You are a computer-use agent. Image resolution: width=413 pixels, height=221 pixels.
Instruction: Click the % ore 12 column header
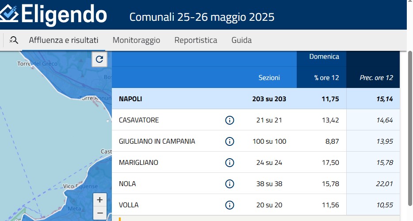(x=326, y=78)
